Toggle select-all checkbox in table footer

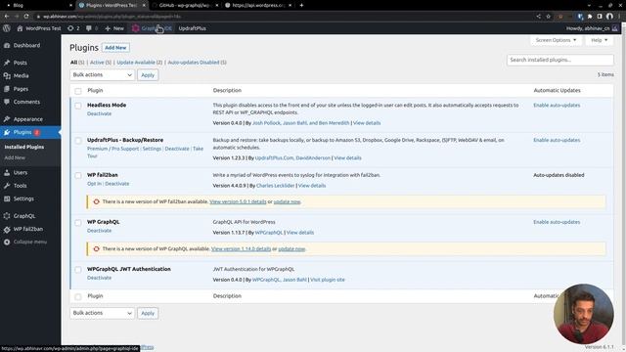pyautogui.click(x=78, y=296)
